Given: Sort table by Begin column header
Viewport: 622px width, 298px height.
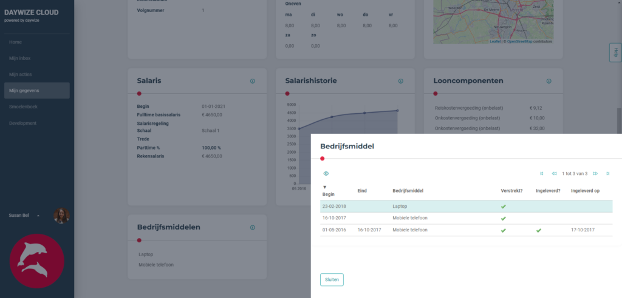Looking at the screenshot, I should pyautogui.click(x=328, y=194).
